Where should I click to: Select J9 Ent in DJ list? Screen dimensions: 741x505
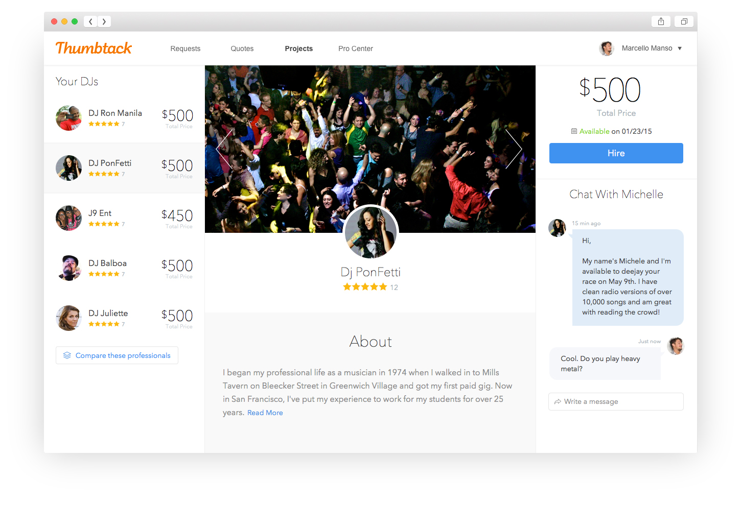(124, 218)
